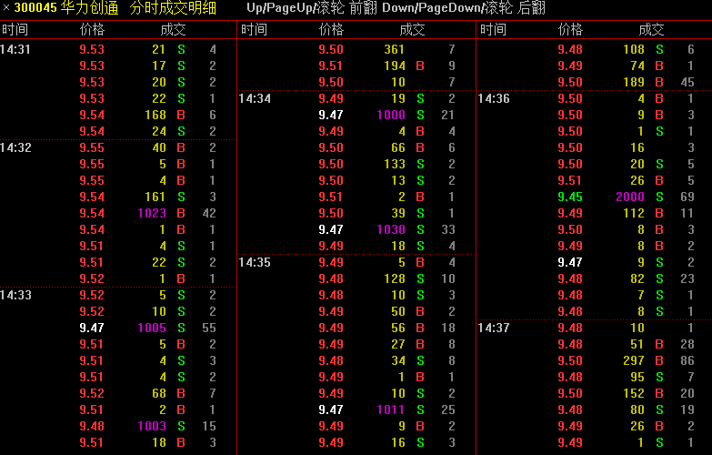712x455 pixels.
Task: Select the 14:34 time label
Action: click(255, 98)
